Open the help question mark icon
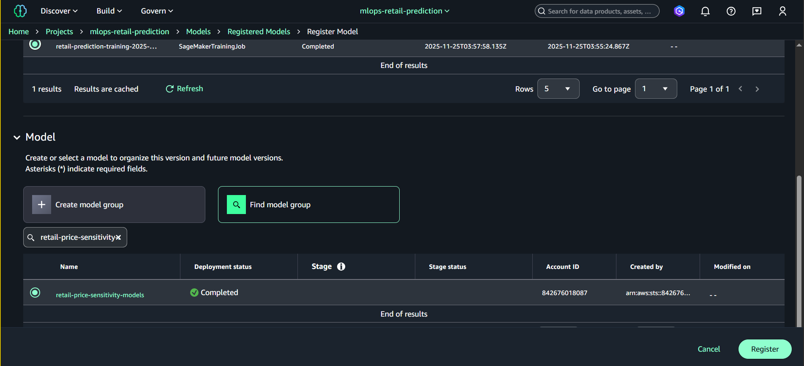This screenshot has width=804, height=366. tap(731, 11)
